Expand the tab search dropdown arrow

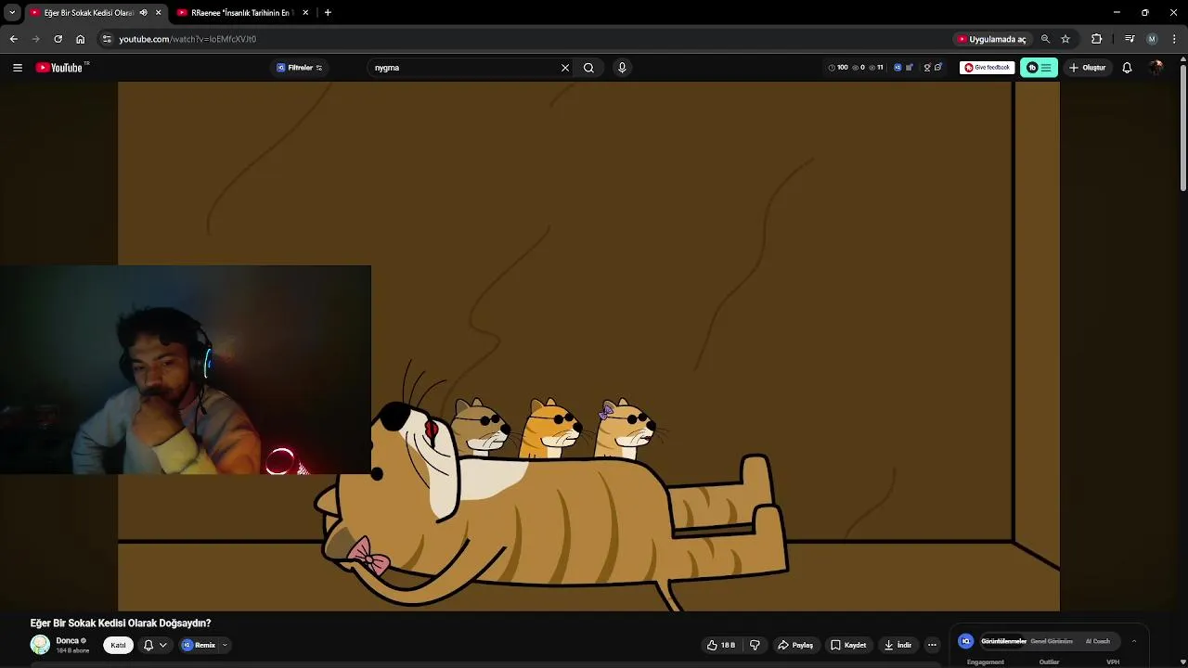[12, 12]
